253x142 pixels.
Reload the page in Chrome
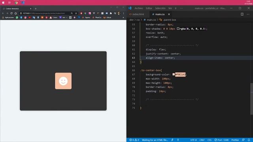[11, 13]
